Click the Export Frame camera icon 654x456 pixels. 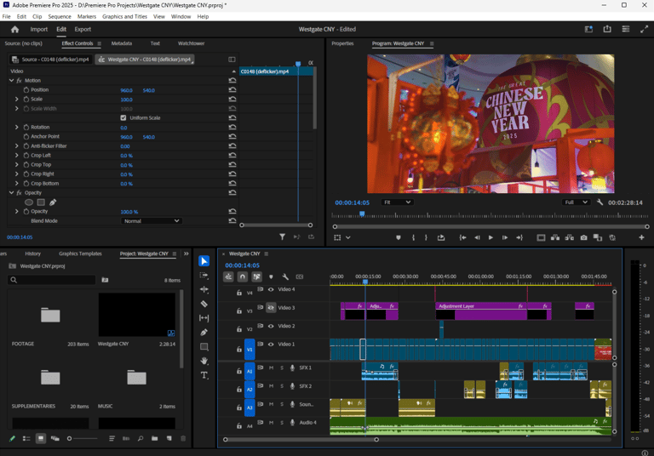coord(583,238)
